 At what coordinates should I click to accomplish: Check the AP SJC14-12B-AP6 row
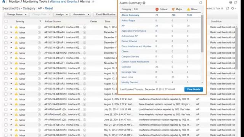[x=6, y=32]
